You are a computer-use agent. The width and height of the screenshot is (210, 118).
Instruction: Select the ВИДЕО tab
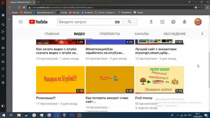pos(79,34)
